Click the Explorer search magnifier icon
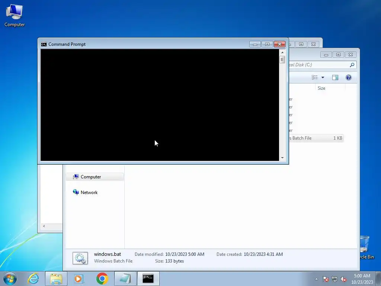 (x=352, y=65)
